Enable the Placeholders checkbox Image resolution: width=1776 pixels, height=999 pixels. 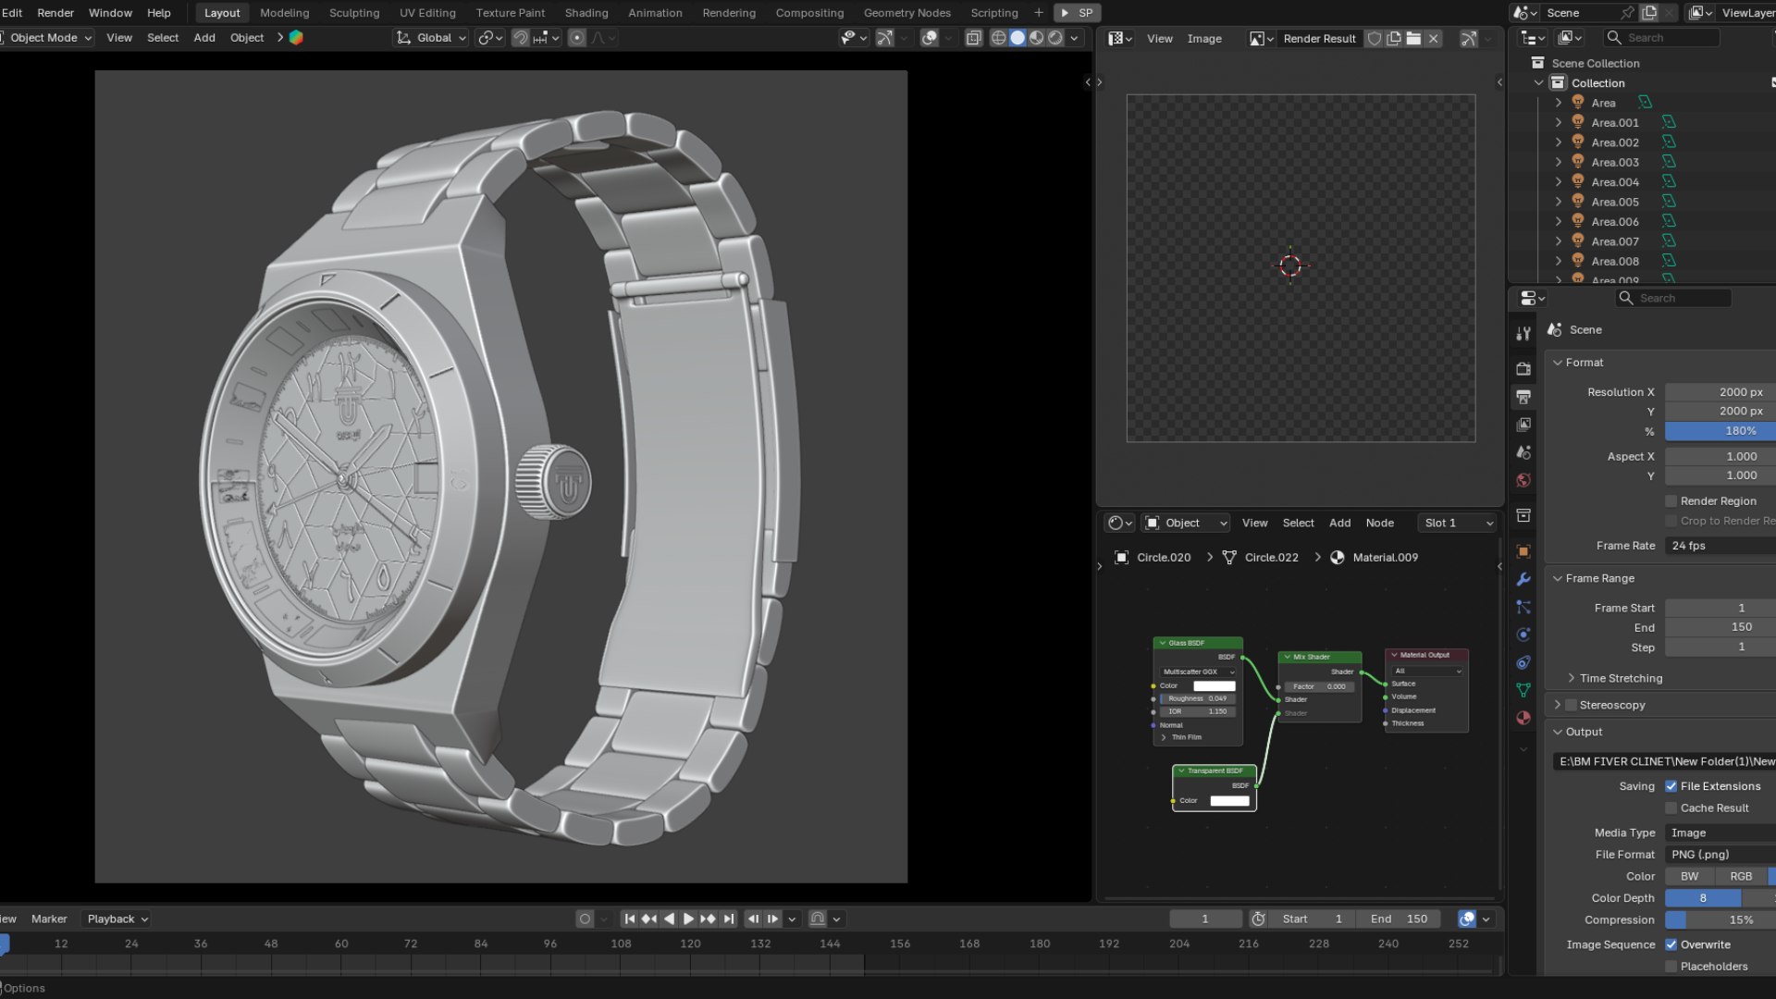pos(1671,967)
